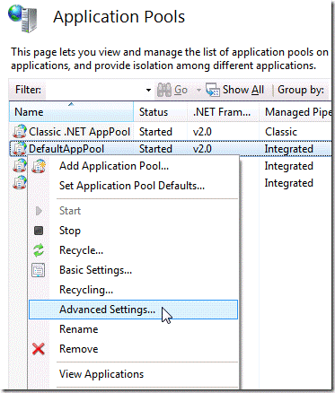Click the Classic .NET AppPool row icon
Image resolution: width=335 pixels, height=393 pixels.
click(x=20, y=132)
